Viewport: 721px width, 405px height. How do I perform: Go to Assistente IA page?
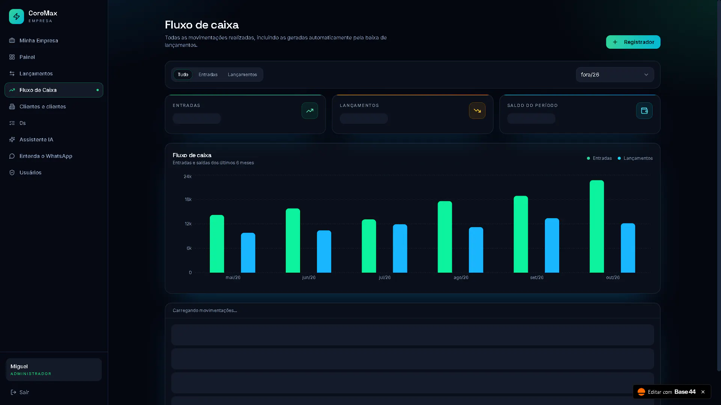coord(54,139)
